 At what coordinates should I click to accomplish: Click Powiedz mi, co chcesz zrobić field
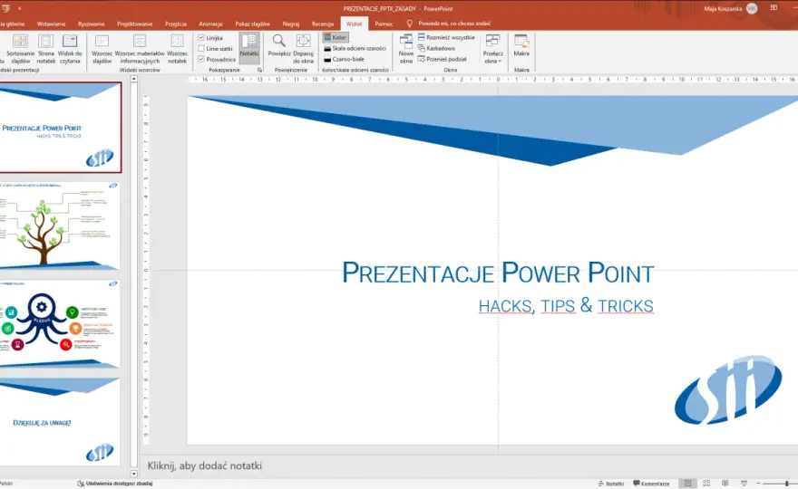[454, 24]
